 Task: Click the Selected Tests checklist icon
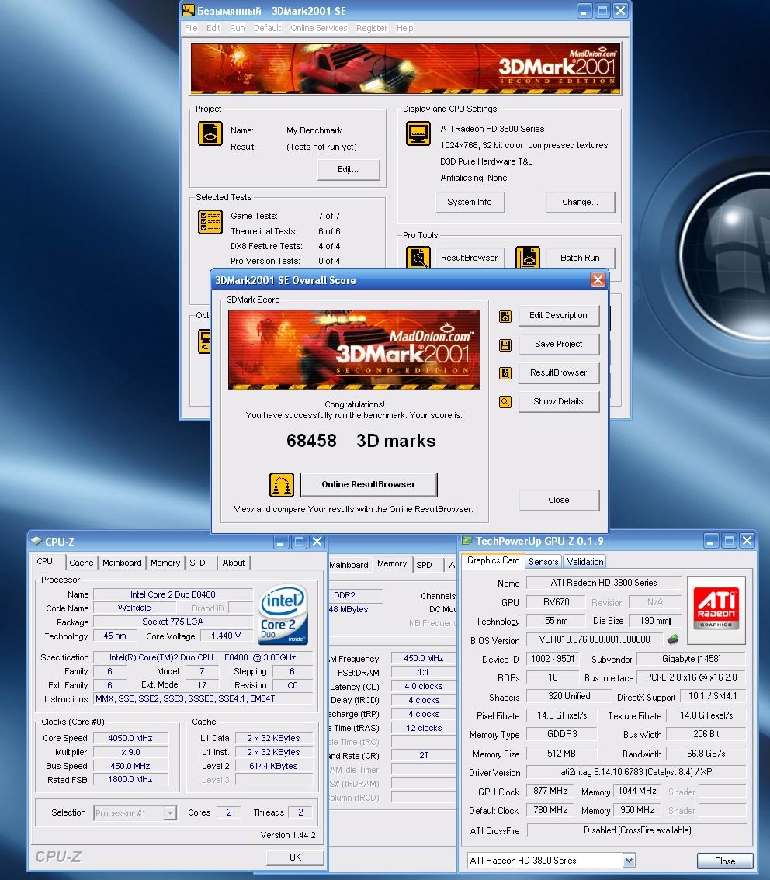point(210,222)
